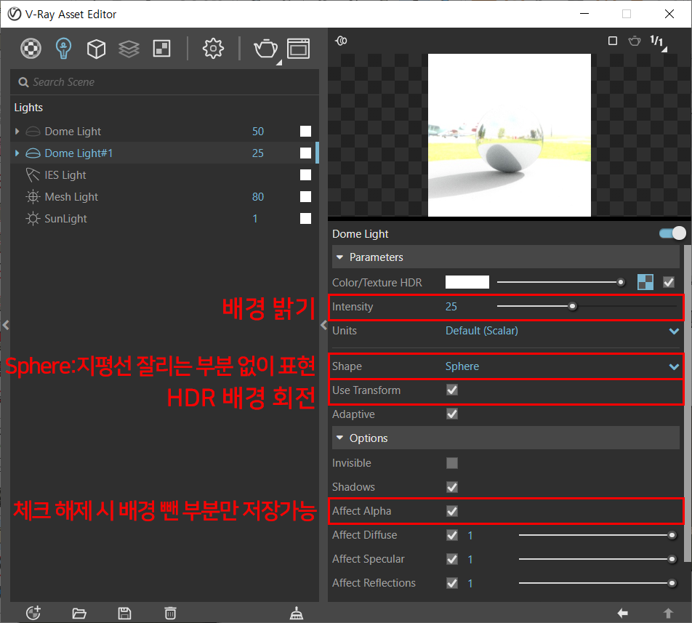Click the Search Scene field
This screenshot has width=692, height=623.
(165, 82)
